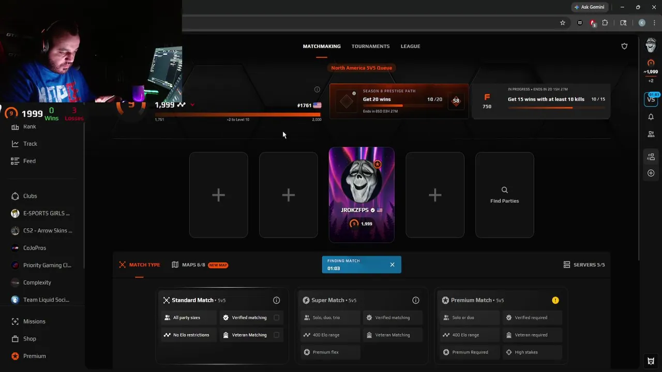Click Ask Gemini button
The width and height of the screenshot is (662, 372).
click(589, 7)
